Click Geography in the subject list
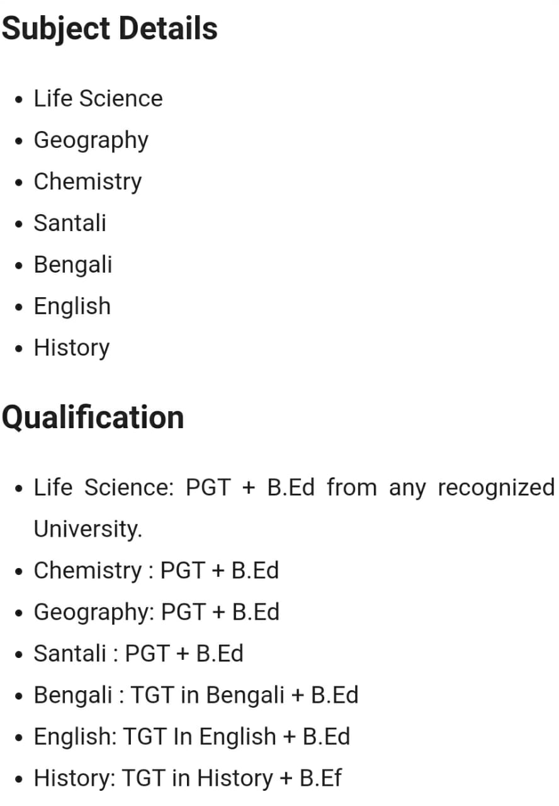The image size is (559, 806). coord(91,140)
